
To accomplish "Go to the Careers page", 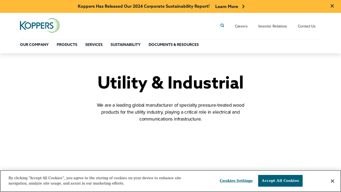I will click(241, 26).
